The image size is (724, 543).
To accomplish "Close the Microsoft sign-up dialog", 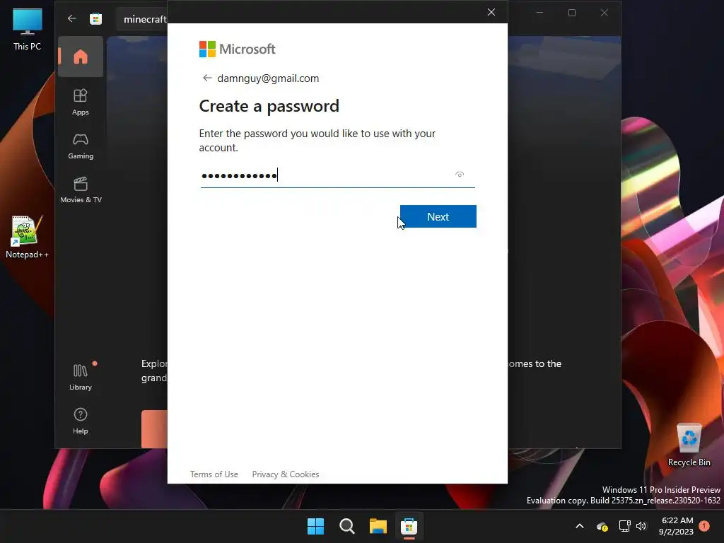I will coord(491,12).
